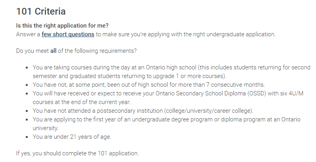Open the "few short questions" link
Screen dimensions: 316x162
point(68,34)
